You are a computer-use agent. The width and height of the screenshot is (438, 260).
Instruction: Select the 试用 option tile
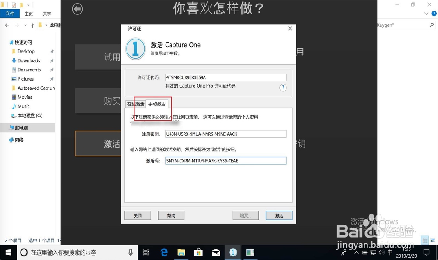coord(98,57)
